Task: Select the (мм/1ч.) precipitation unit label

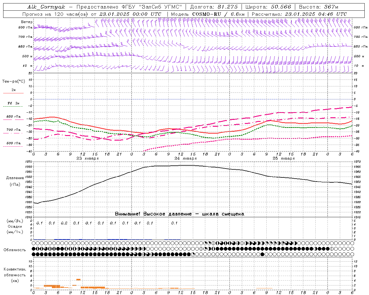Action: tap(15, 232)
